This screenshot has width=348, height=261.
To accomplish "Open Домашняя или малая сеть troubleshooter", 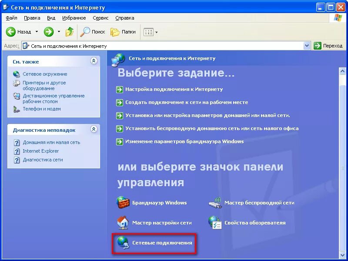I will [x=51, y=143].
